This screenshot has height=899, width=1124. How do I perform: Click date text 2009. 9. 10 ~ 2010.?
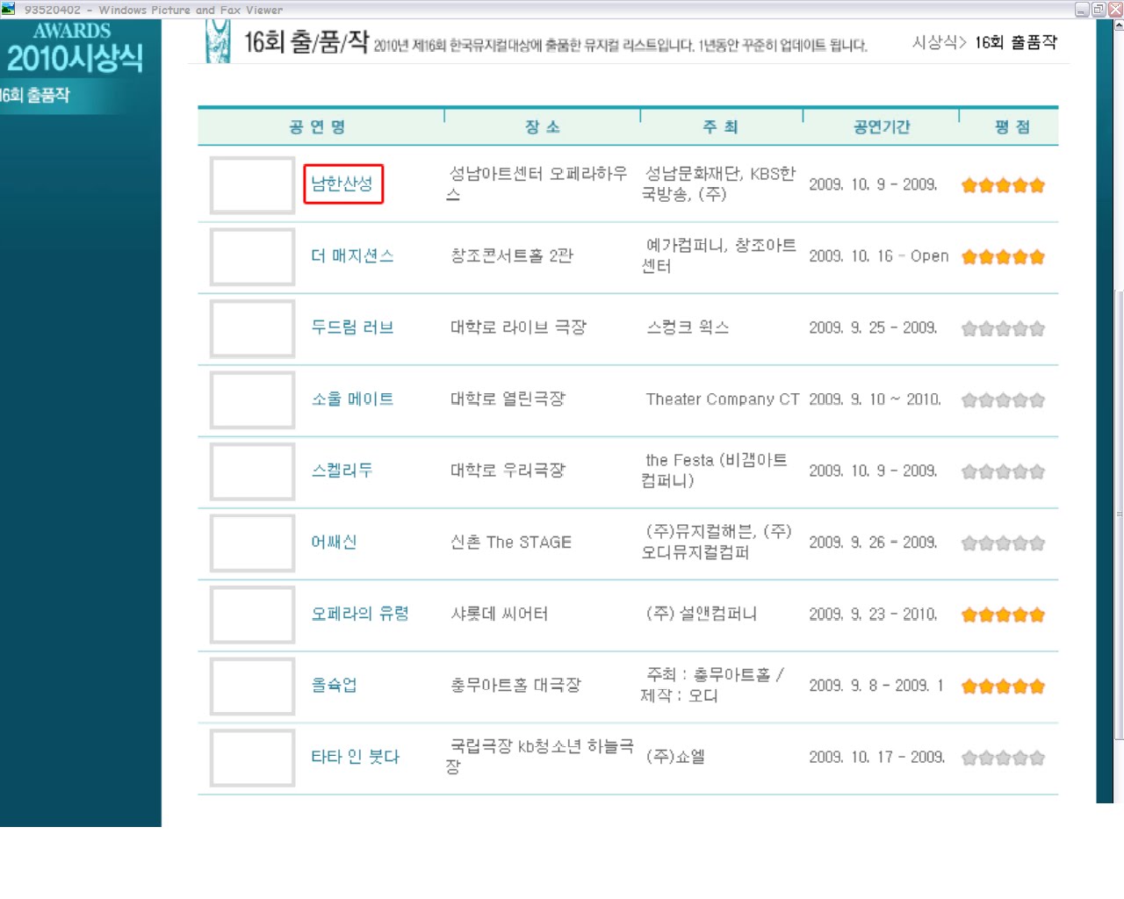(875, 399)
